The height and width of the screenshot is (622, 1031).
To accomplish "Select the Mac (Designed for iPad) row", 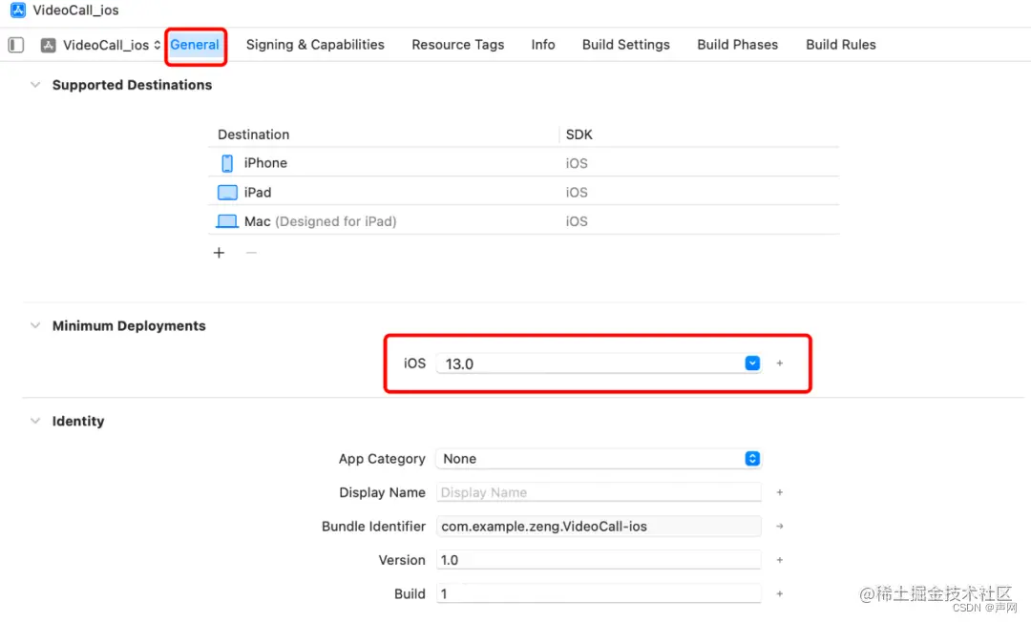I will [x=523, y=221].
